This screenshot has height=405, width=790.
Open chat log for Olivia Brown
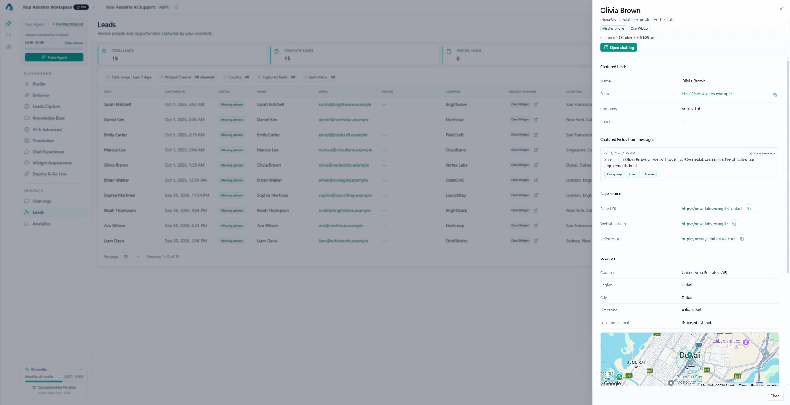618,48
